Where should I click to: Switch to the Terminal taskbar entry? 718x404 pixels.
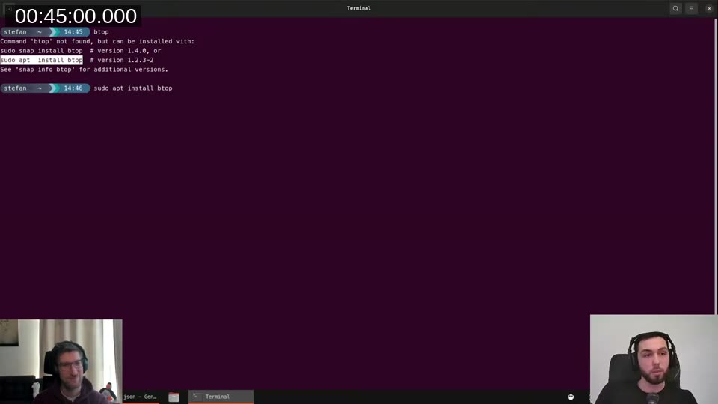click(x=221, y=397)
